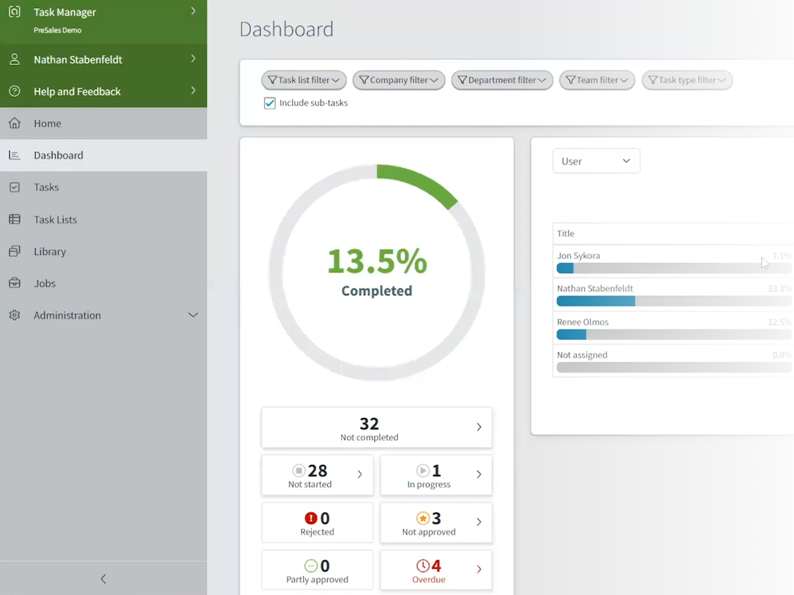The height and width of the screenshot is (595, 794).
Task: Open the Task list filter dropdown
Action: (x=304, y=80)
